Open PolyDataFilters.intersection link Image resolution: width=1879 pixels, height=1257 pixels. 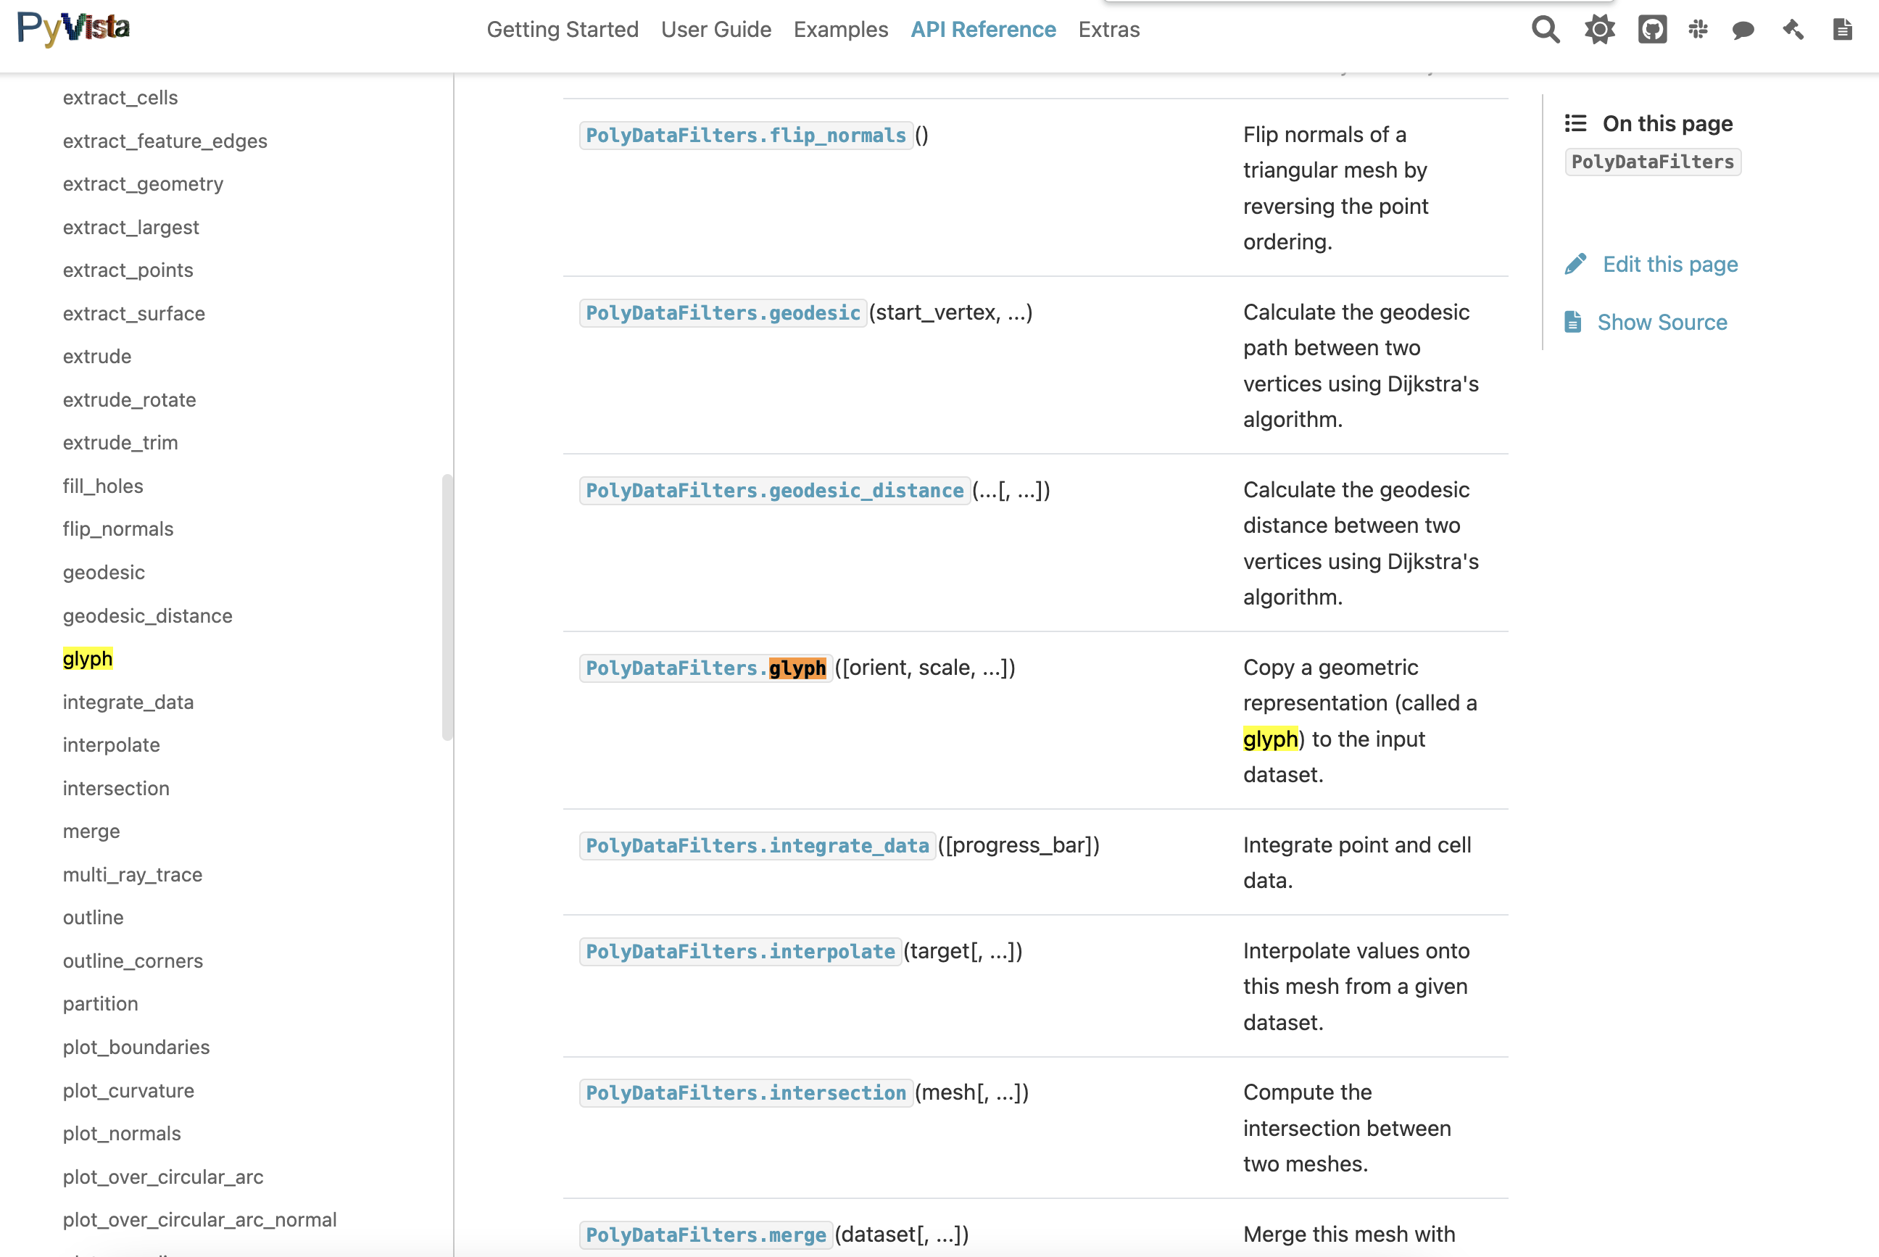click(x=745, y=1093)
